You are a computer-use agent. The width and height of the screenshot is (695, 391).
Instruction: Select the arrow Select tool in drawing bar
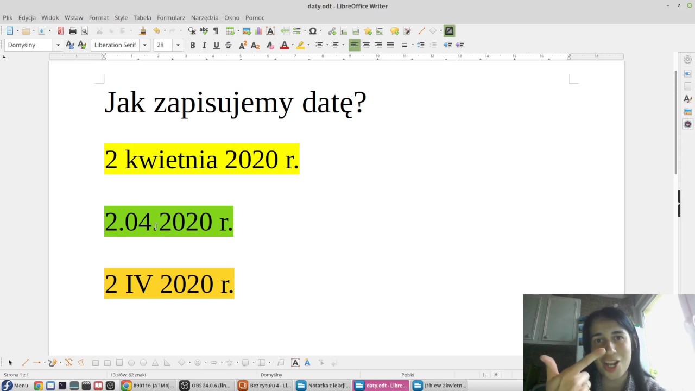coord(10,362)
